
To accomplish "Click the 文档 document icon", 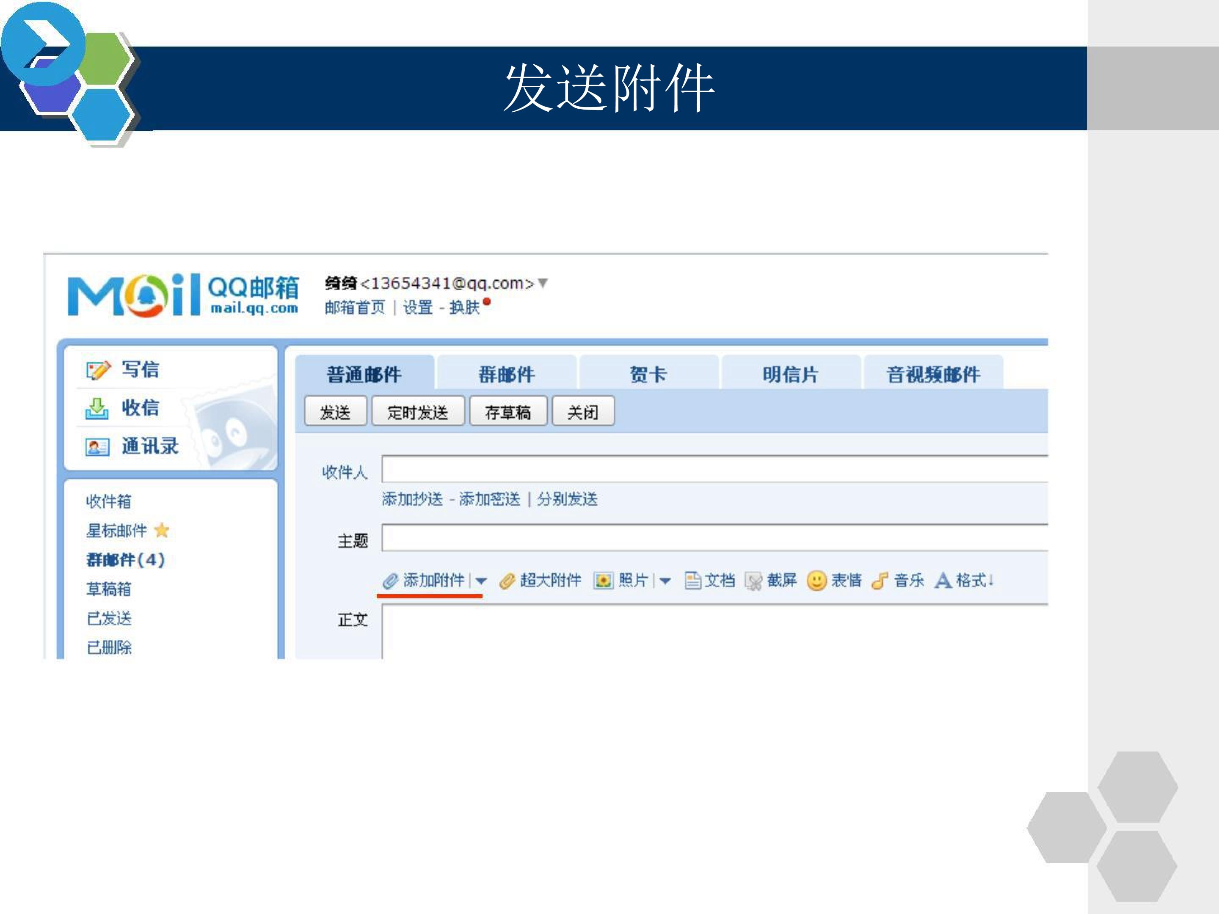I will click(x=692, y=580).
